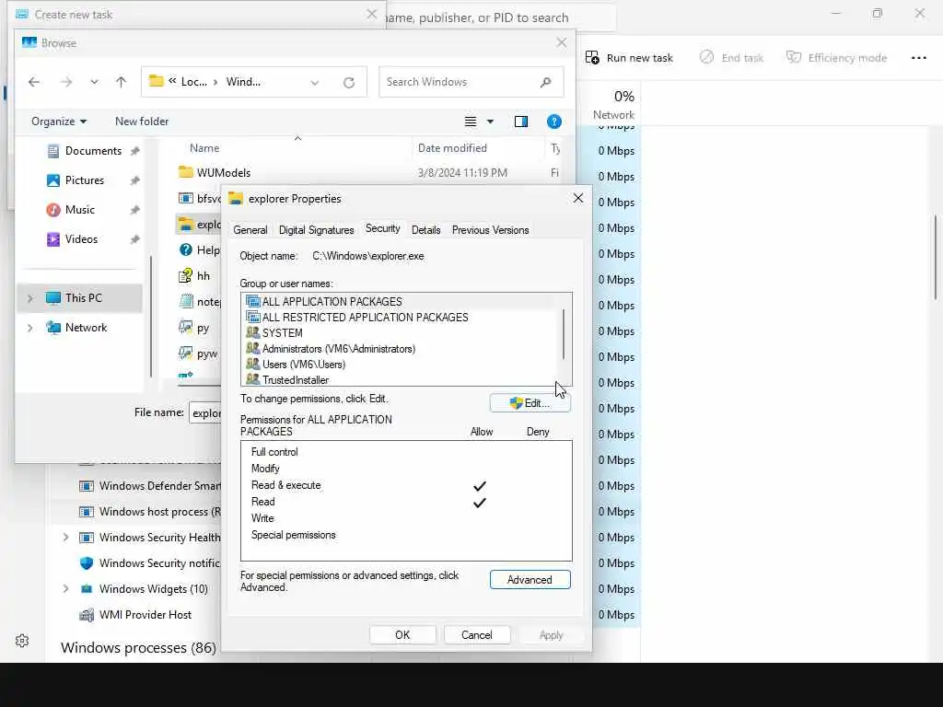This screenshot has height=707, width=943.
Task: Expand the This PC tree node
Action: point(30,298)
